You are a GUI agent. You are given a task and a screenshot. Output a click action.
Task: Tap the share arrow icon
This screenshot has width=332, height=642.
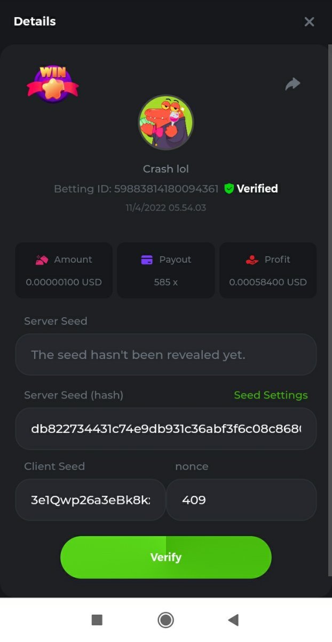tap(293, 84)
